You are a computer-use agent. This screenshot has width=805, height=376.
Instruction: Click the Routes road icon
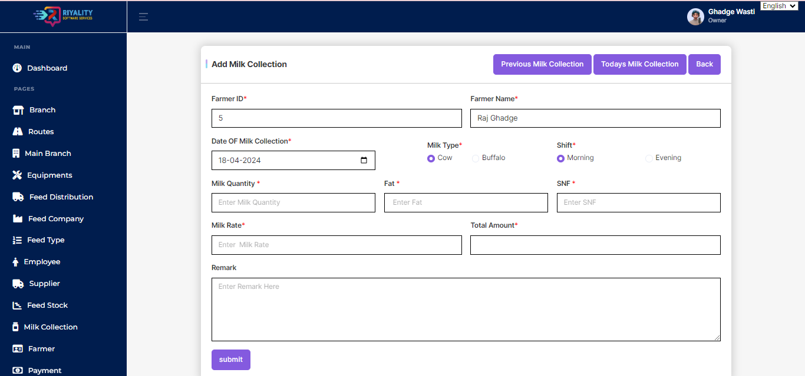coord(18,132)
